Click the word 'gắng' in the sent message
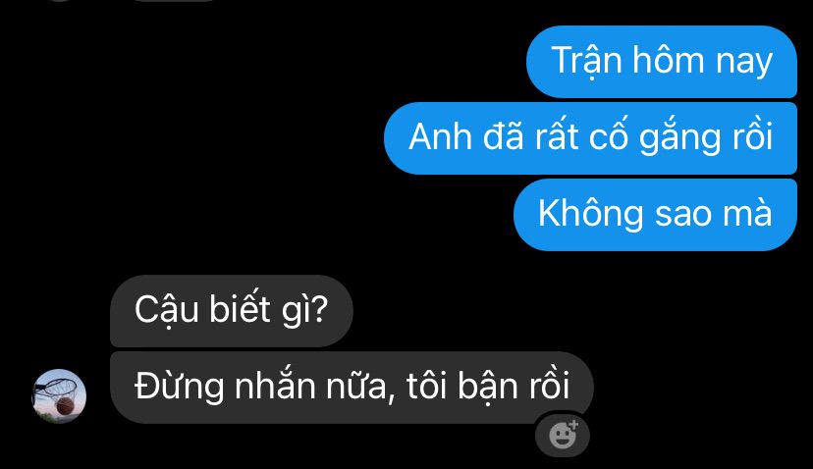Screen dimensions: 813x469 click(679, 139)
